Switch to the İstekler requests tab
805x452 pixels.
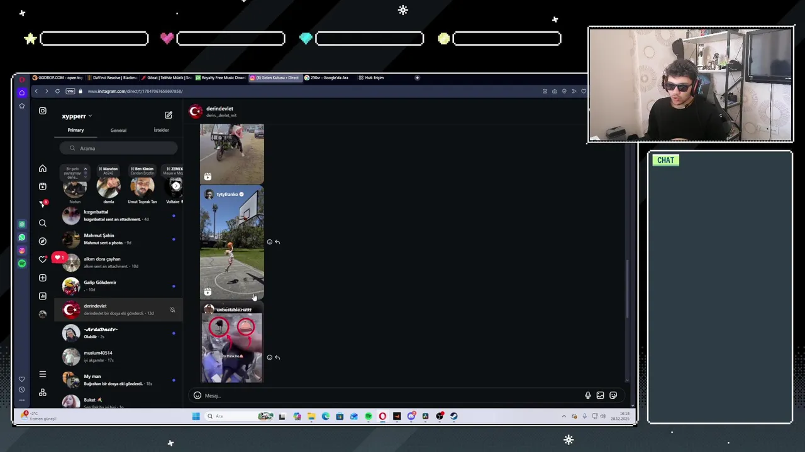[x=162, y=130]
